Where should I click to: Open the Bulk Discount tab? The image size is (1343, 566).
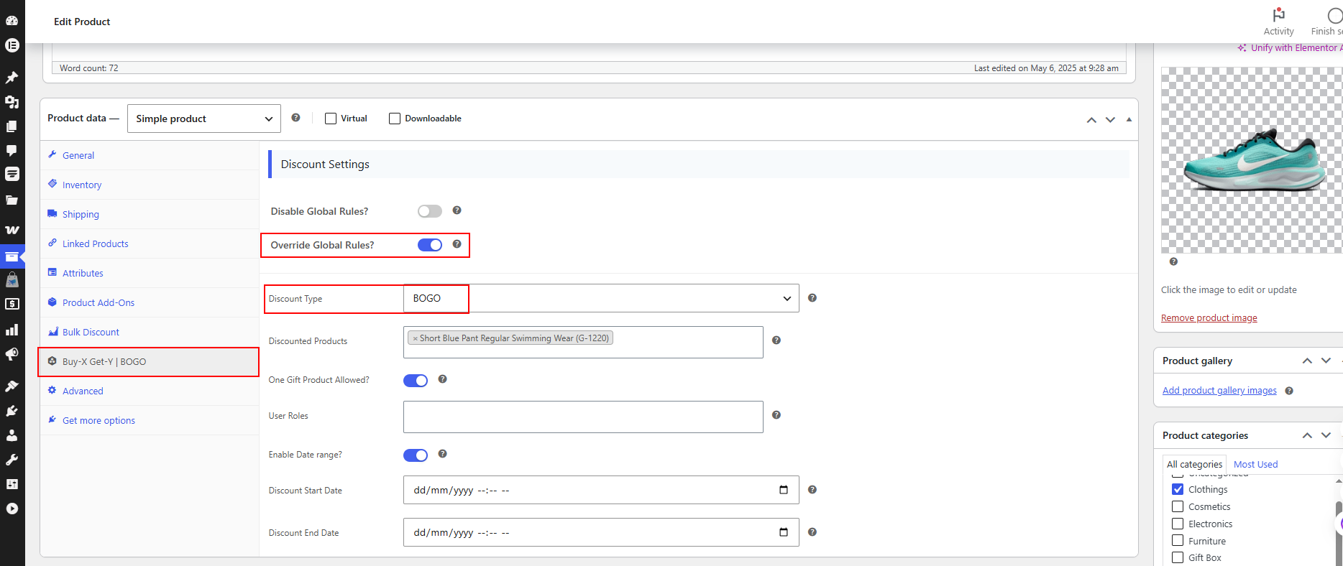point(91,332)
